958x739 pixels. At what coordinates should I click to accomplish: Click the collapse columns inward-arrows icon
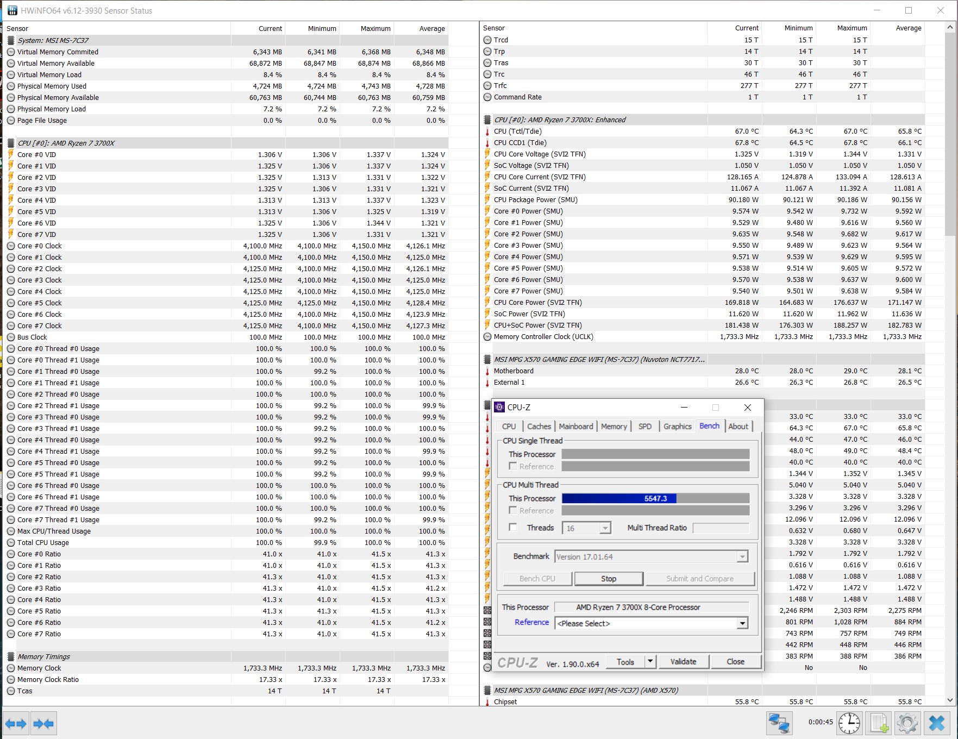point(43,723)
